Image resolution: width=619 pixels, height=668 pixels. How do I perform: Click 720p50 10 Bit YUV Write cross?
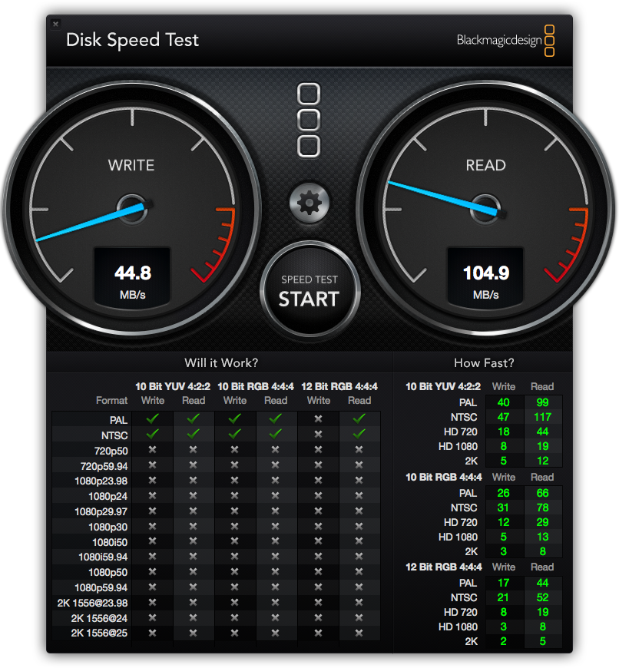click(153, 450)
